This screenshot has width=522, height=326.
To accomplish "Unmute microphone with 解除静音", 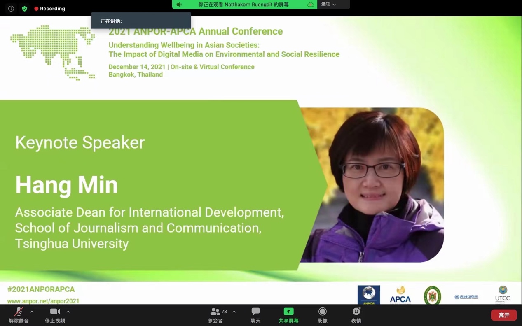I will click(x=19, y=315).
